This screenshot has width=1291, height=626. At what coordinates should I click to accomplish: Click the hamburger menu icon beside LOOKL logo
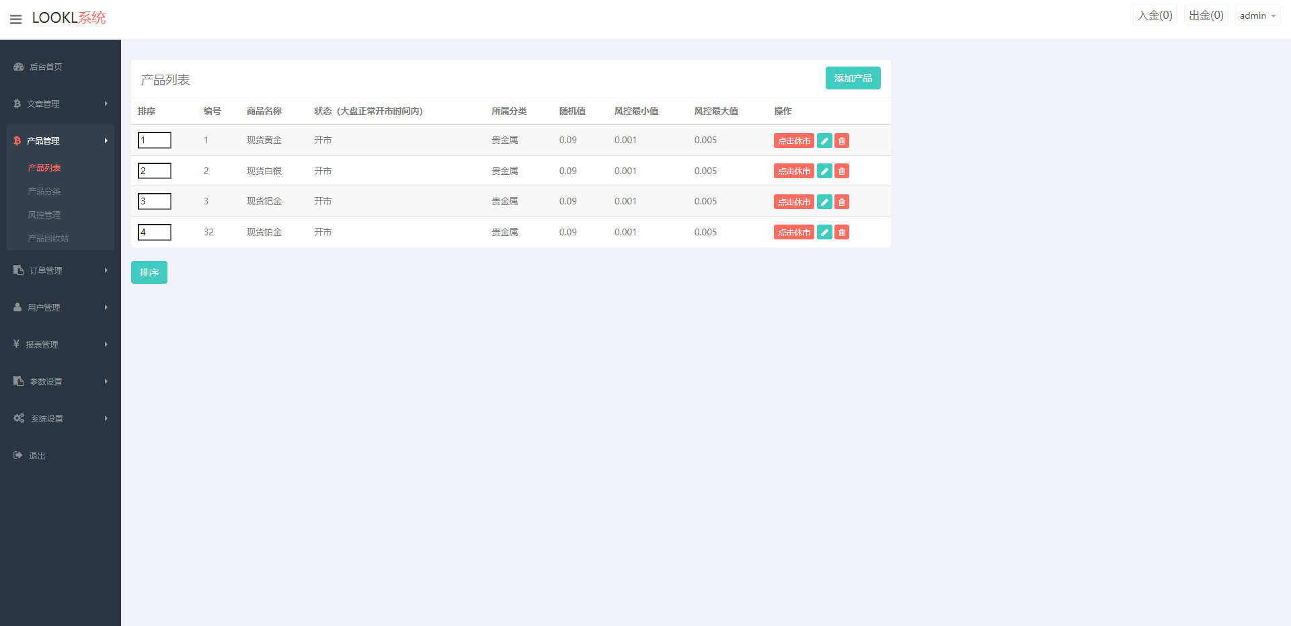15,19
